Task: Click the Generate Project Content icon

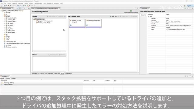Action: tap(131, 11)
